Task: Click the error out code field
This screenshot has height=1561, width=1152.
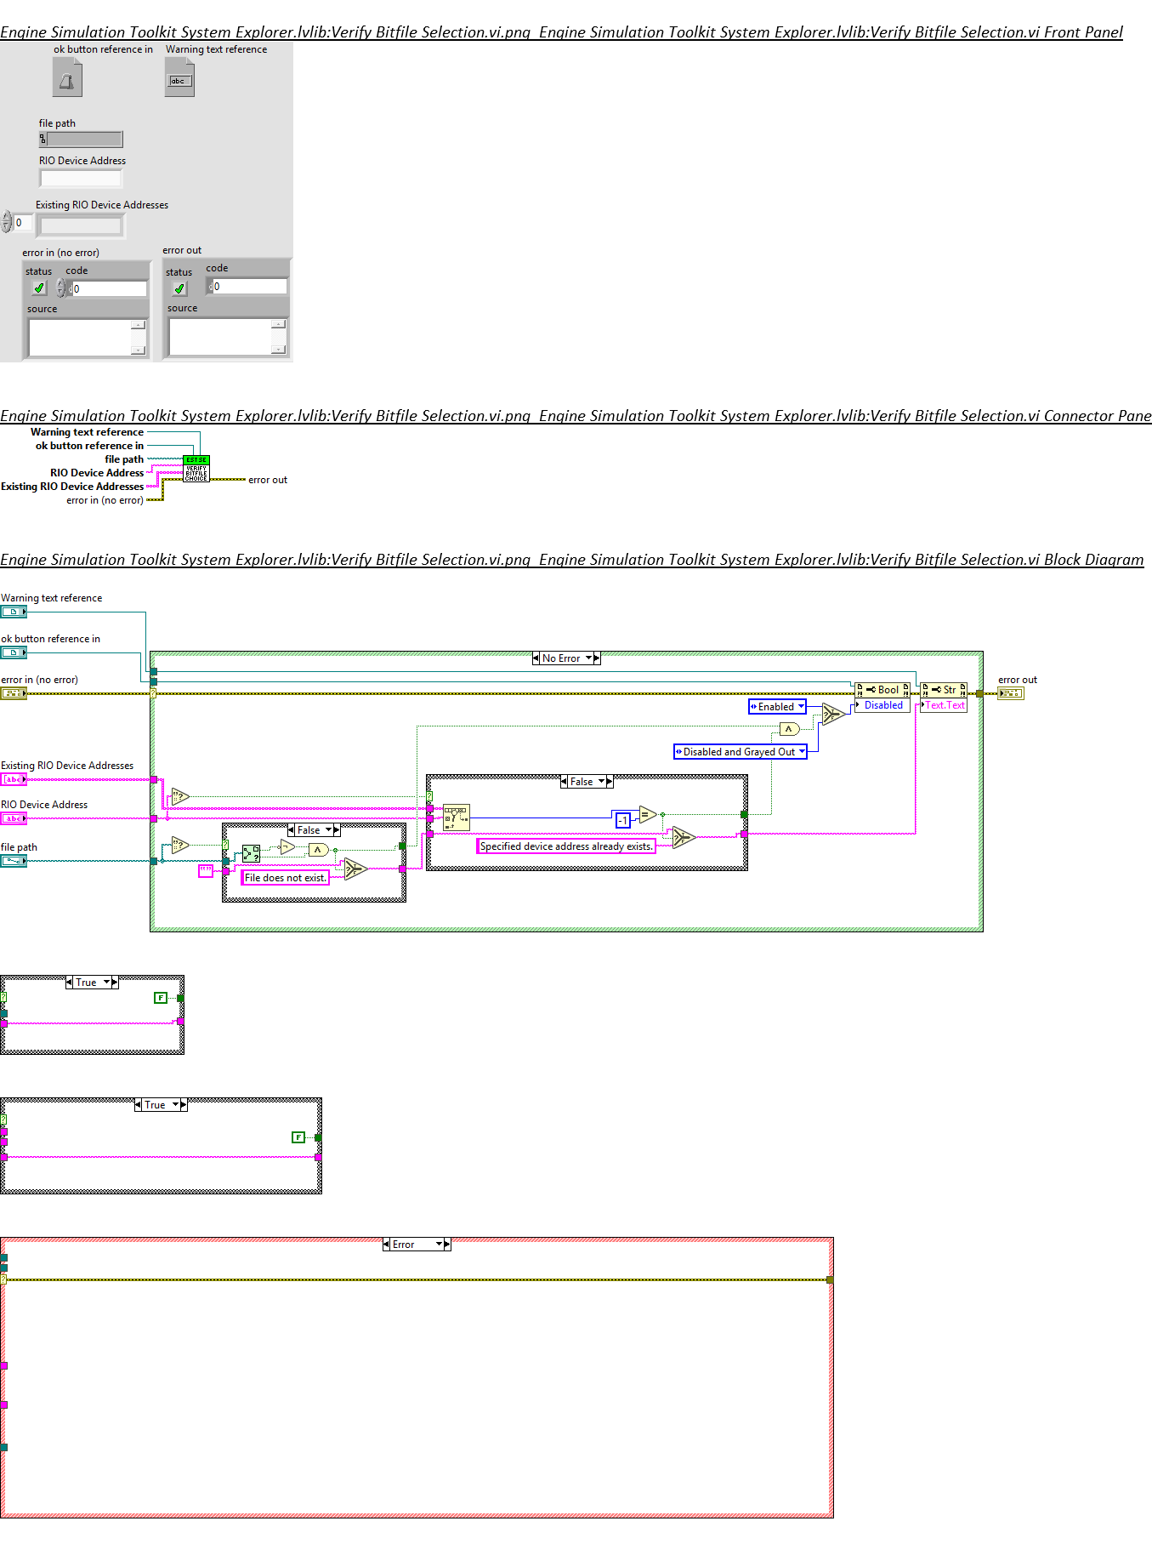Action: [x=249, y=287]
